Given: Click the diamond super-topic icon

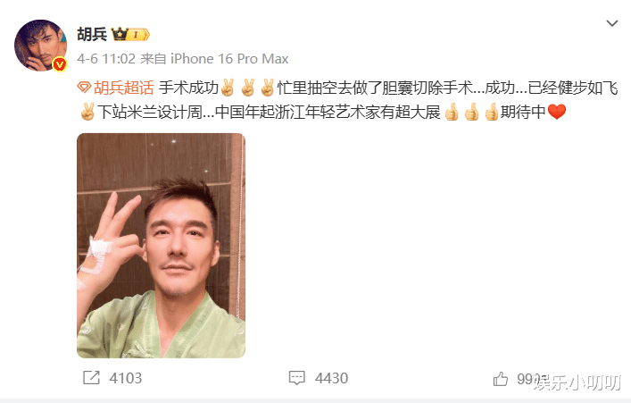Looking at the screenshot, I should (84, 88).
